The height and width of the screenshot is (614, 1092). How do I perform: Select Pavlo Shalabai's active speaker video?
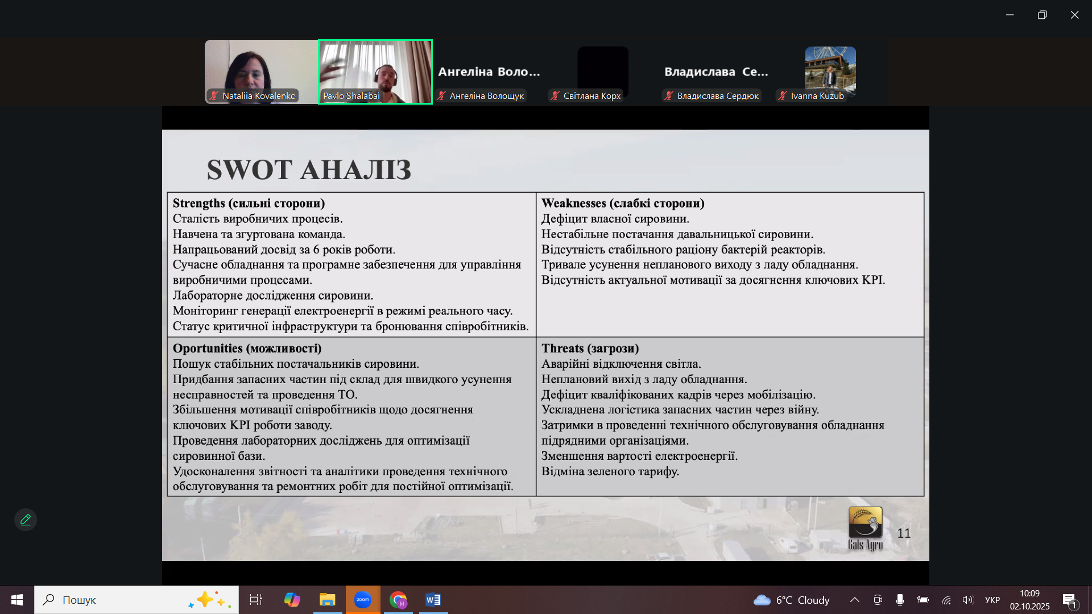coord(375,71)
